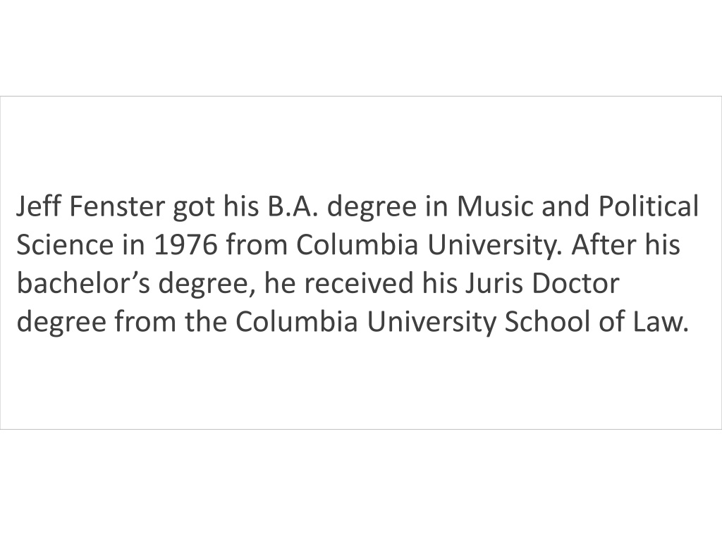
Task: Click on the word 'Juris'
Action: pyautogui.click(x=494, y=283)
